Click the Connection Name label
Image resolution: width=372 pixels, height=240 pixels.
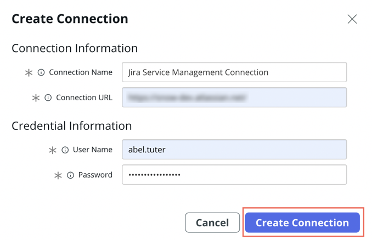(x=81, y=72)
